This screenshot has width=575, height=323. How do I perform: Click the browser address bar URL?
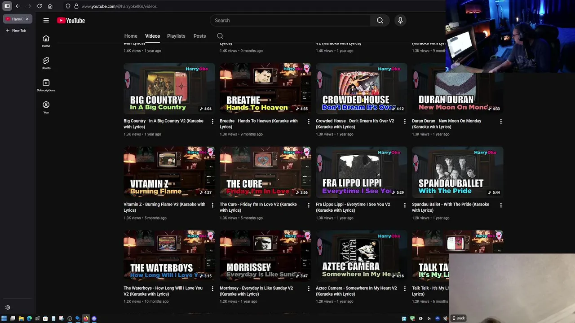[x=119, y=6]
